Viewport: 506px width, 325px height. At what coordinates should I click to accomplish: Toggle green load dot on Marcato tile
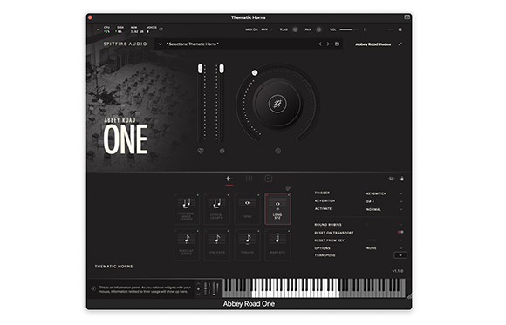[289, 231]
